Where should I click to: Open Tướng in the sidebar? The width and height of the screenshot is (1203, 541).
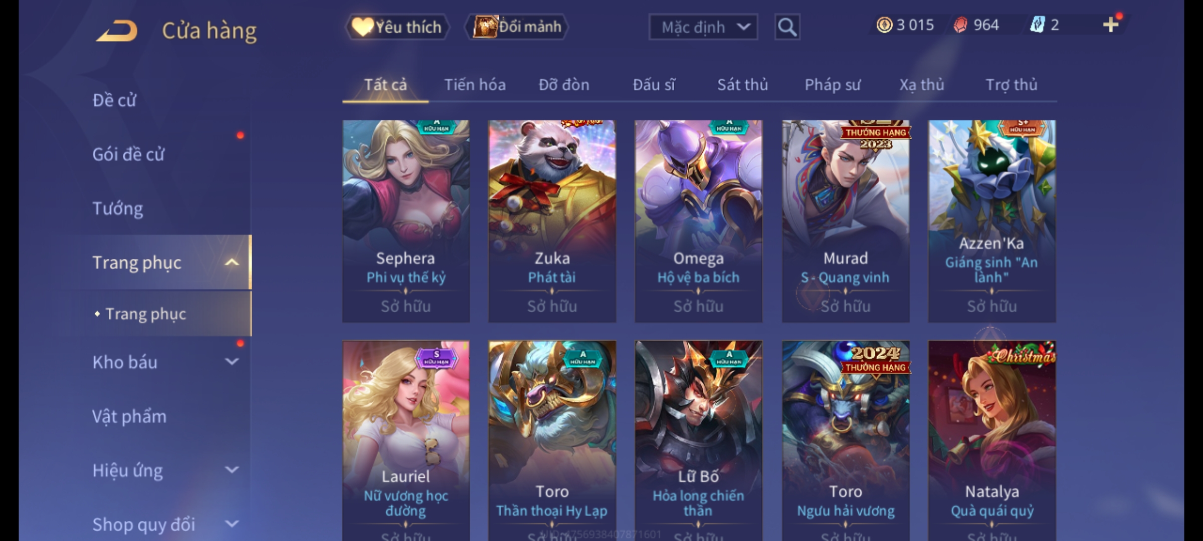pyautogui.click(x=118, y=208)
